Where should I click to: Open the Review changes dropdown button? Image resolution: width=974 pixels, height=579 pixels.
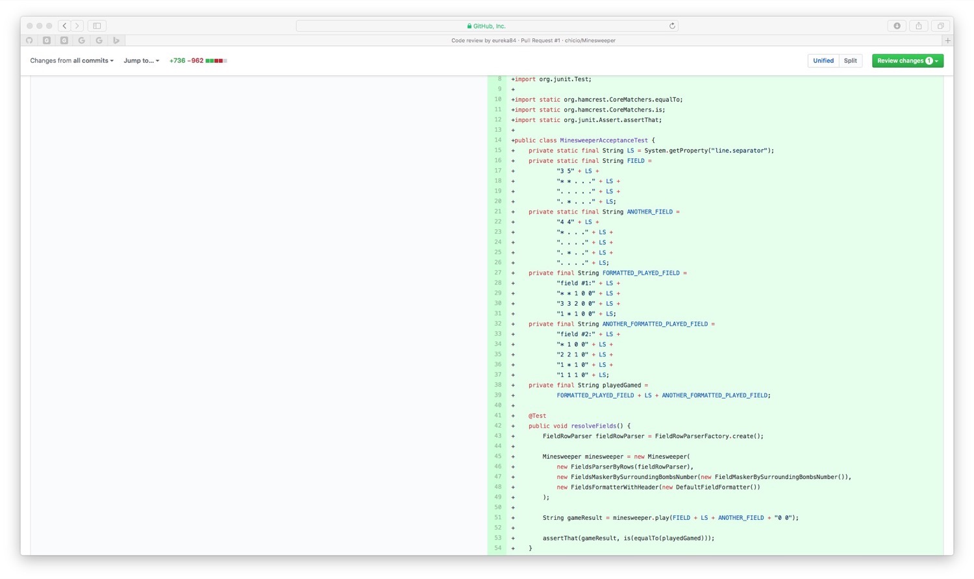[907, 60]
